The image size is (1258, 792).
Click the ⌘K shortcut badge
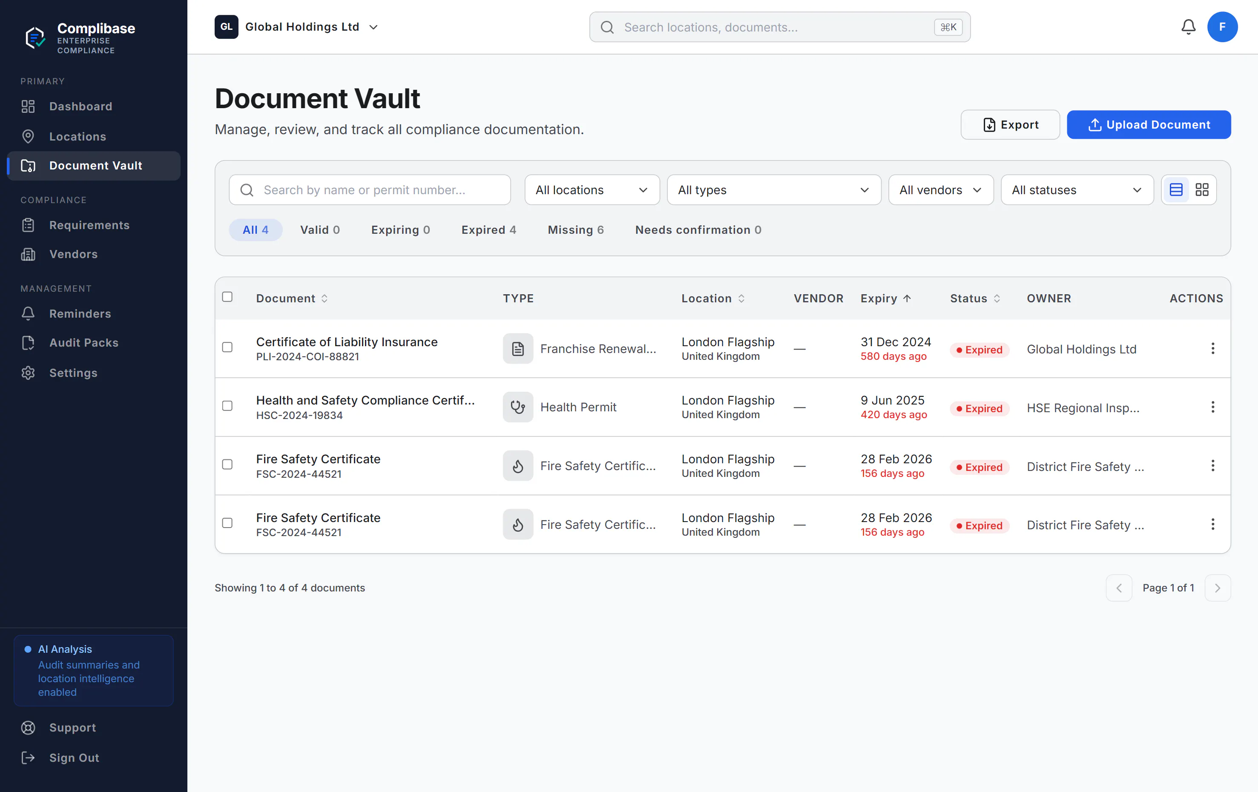coord(948,27)
